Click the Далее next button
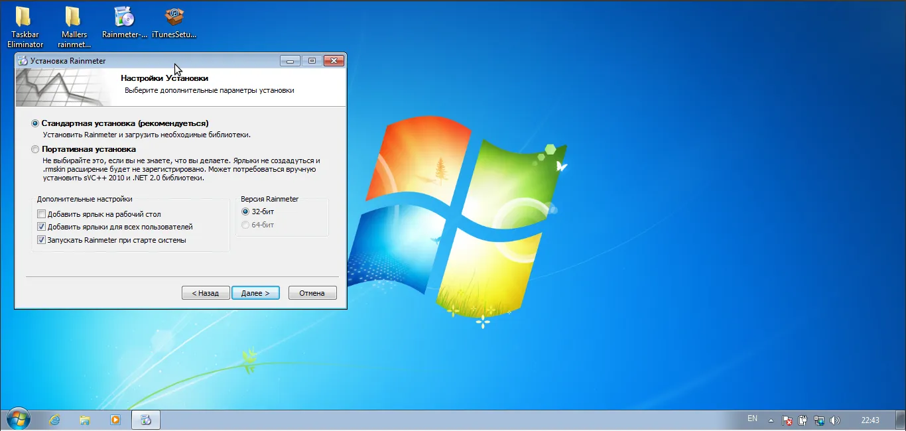 click(255, 292)
